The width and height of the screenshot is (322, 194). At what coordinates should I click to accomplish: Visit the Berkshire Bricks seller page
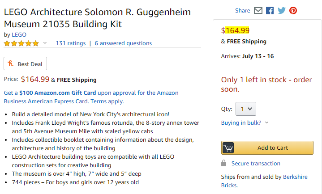click(x=295, y=177)
